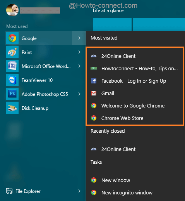This screenshot has width=185, height=201.
Task: Click 24Online Client icon under Recently closed
Action: click(x=94, y=149)
